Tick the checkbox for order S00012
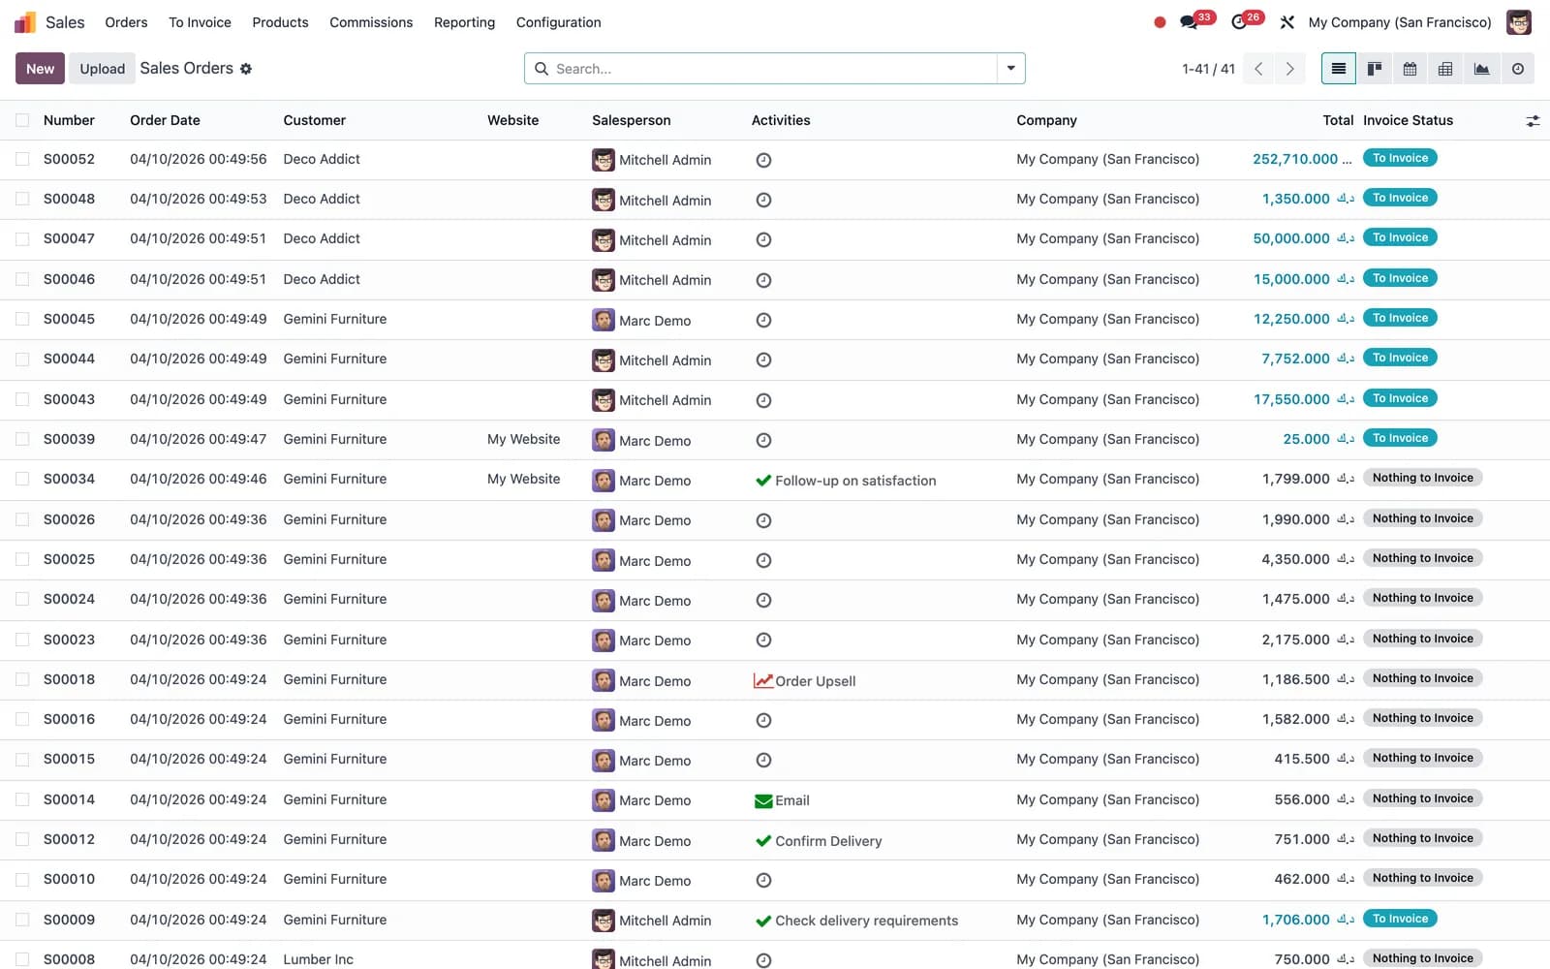The width and height of the screenshot is (1550, 969). pyautogui.click(x=22, y=839)
